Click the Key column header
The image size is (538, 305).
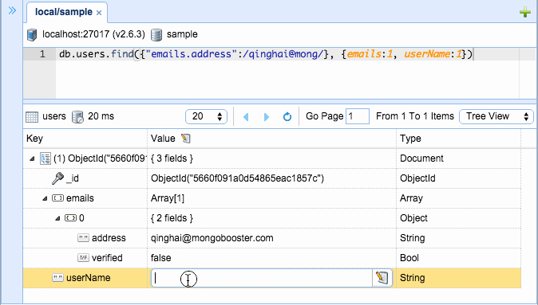(85, 139)
